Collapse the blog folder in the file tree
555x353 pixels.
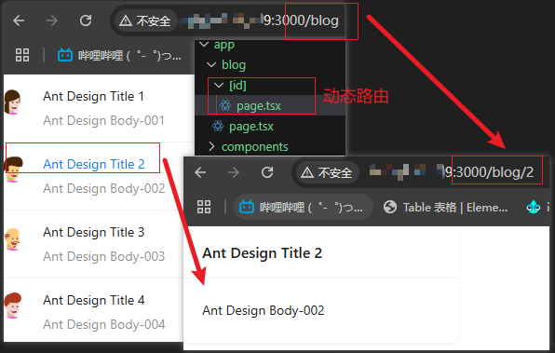(211, 65)
